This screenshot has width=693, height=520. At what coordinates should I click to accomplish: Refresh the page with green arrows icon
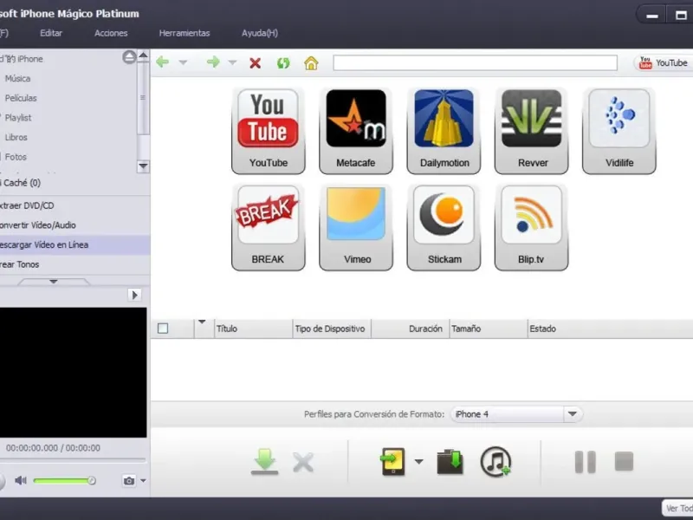click(282, 62)
